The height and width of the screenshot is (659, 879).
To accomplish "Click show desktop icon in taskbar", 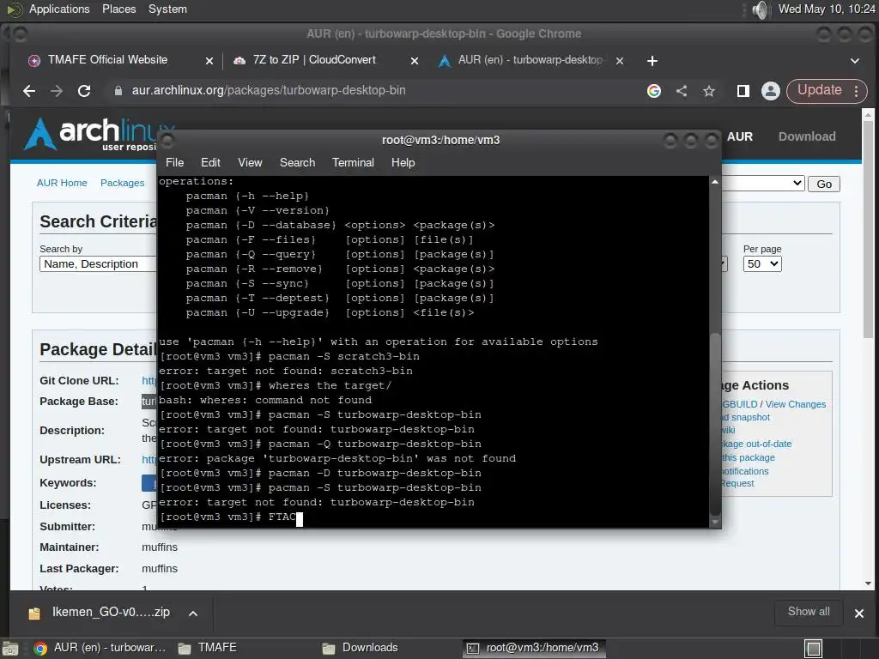I will (10, 649).
